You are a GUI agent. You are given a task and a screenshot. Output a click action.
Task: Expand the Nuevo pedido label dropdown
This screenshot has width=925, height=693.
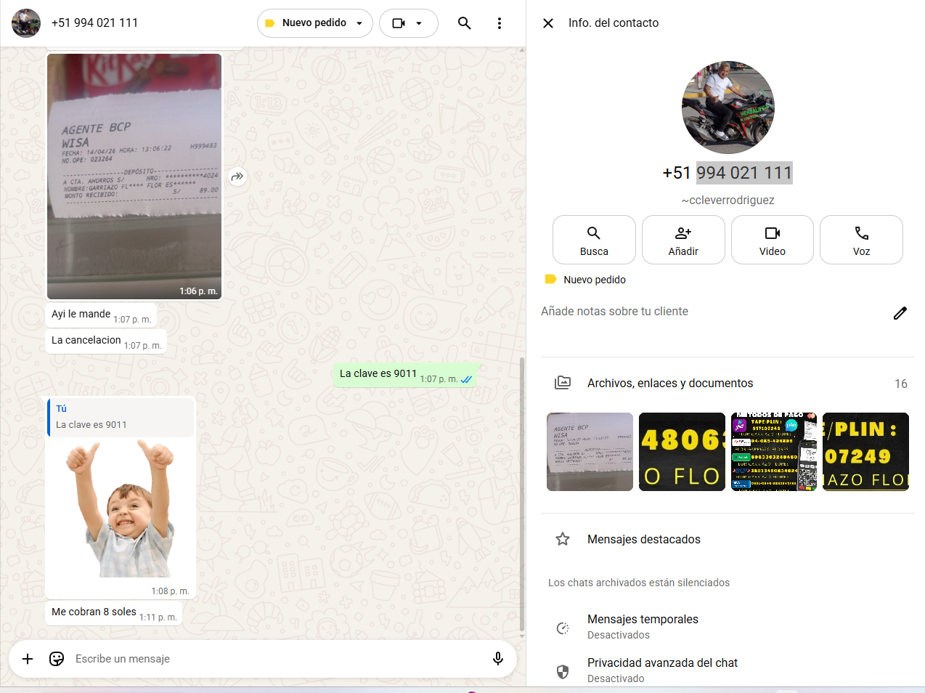click(314, 23)
